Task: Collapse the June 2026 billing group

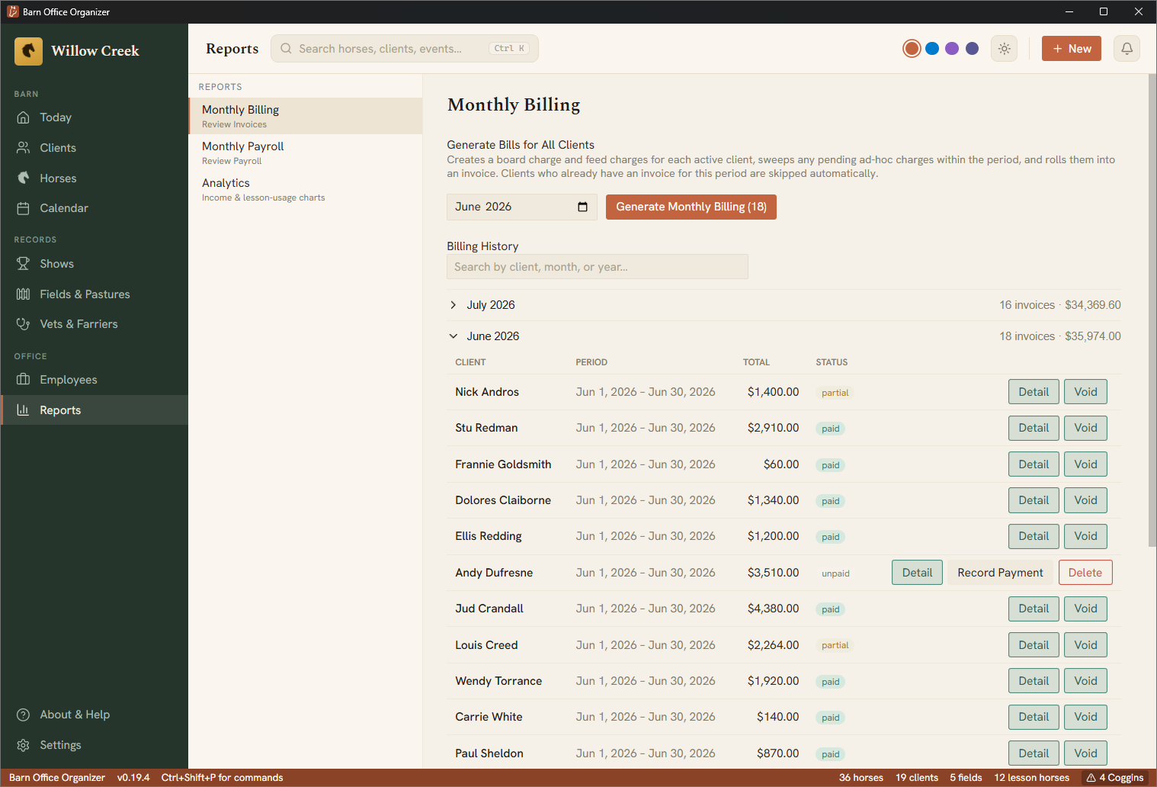Action: 784,336
